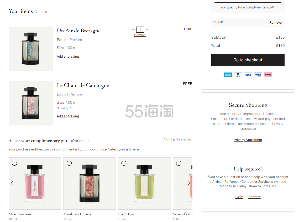Click the Klarna payment icon
Viewport: 299px width, 222px height.
[x=268, y=75]
